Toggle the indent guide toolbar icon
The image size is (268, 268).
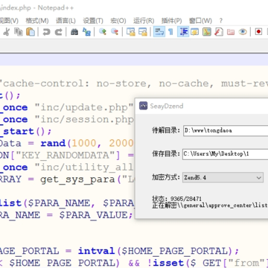[183, 32]
